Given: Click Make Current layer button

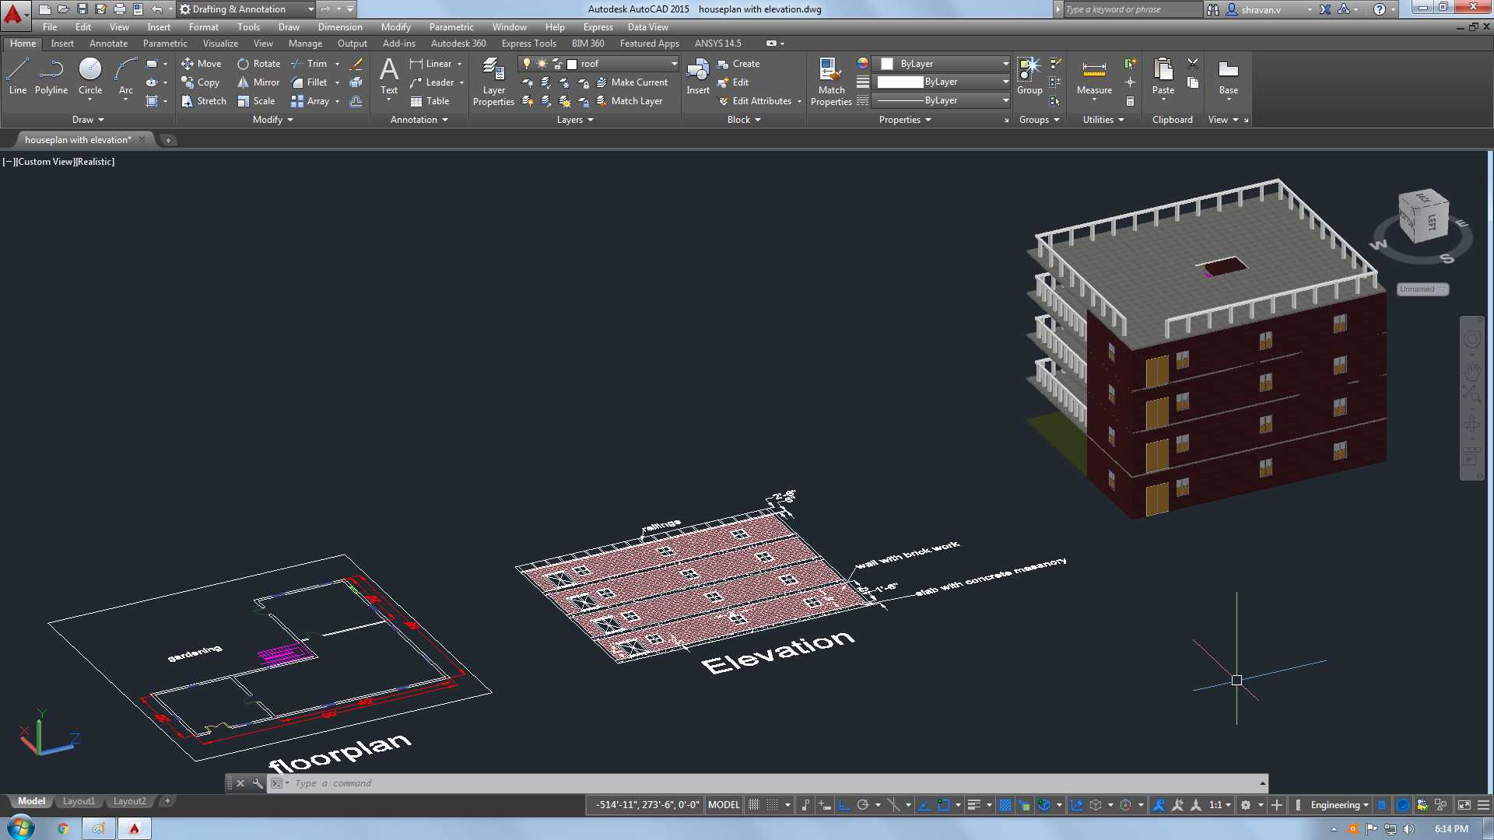Looking at the screenshot, I should [632, 82].
